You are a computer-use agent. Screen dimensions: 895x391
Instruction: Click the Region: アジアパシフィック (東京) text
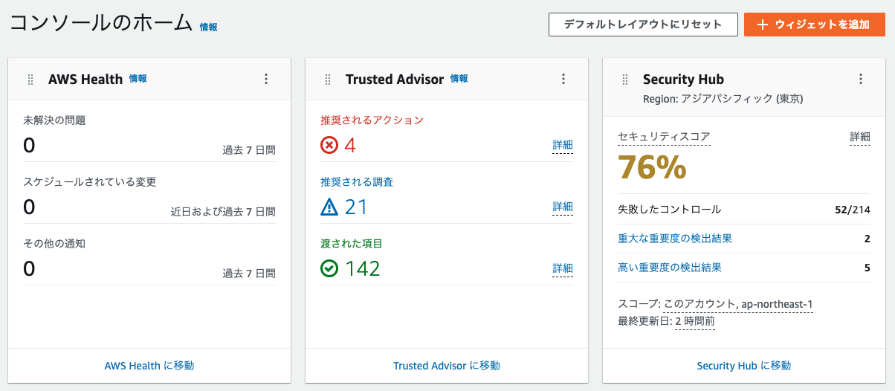click(x=723, y=99)
